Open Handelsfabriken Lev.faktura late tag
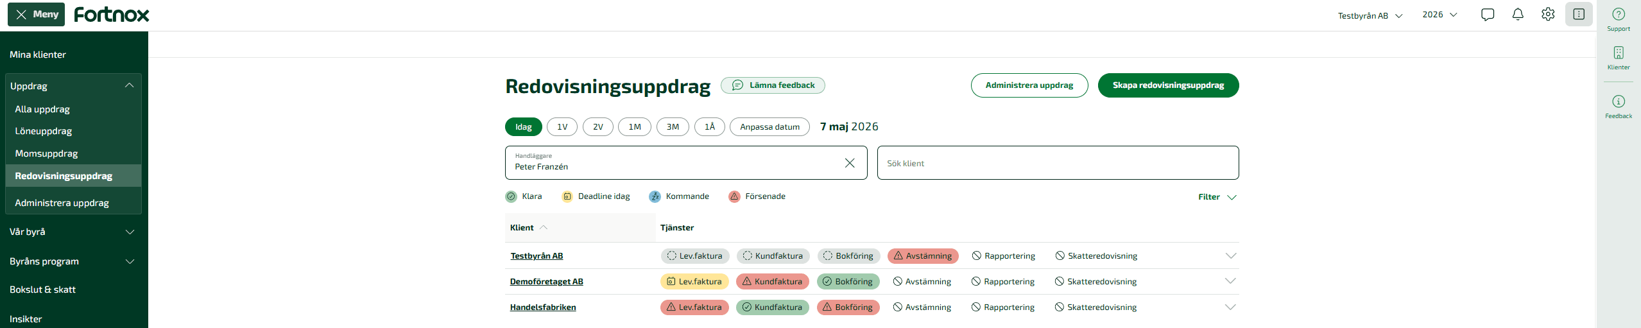Screen dimensions: 1641x328 pyautogui.click(x=694, y=307)
